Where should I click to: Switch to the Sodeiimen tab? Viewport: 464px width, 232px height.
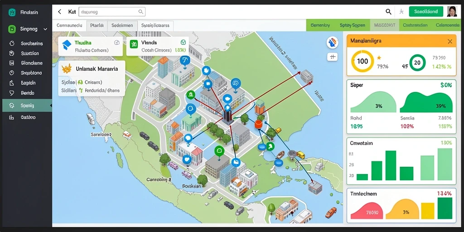click(122, 25)
